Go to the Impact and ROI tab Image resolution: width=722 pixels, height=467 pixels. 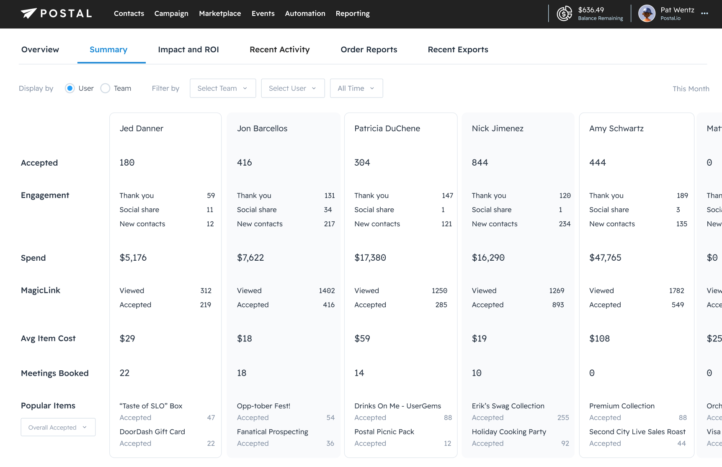(x=188, y=50)
